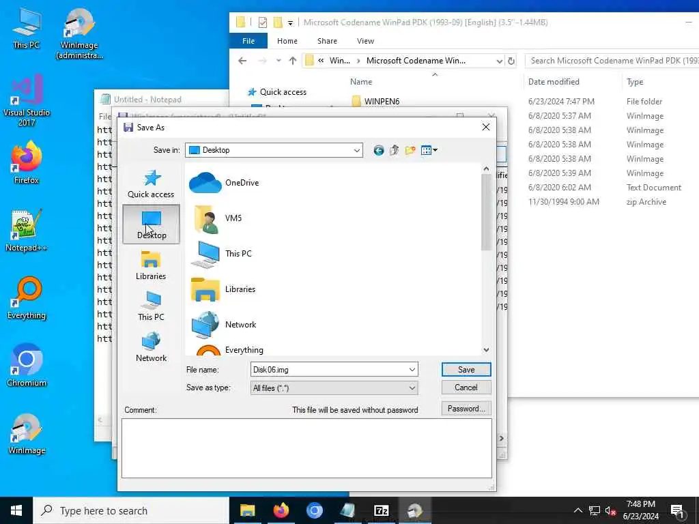Viewport: 699px width, 524px height.
Task: Open Home tab in Explorer ribbon
Action: tap(287, 41)
